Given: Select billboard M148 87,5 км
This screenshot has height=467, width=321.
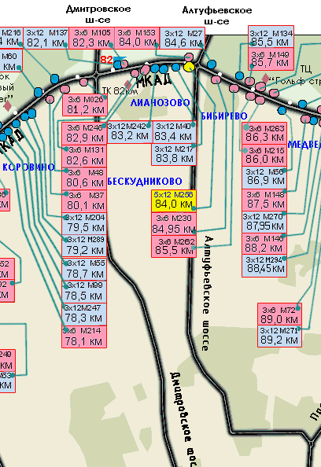Looking at the screenshot, I should pyautogui.click(x=264, y=200).
